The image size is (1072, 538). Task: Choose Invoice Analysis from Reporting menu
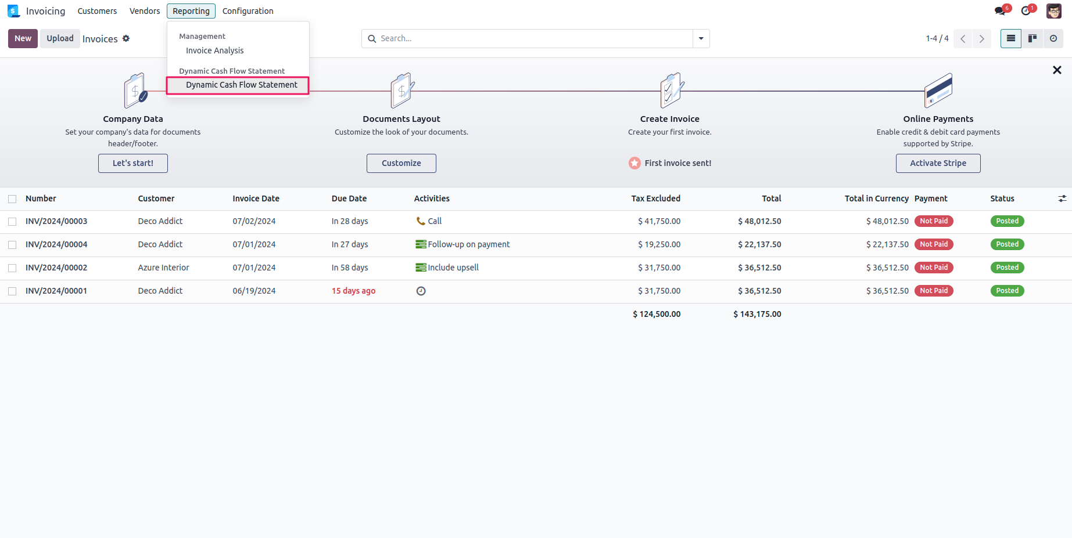214,50
